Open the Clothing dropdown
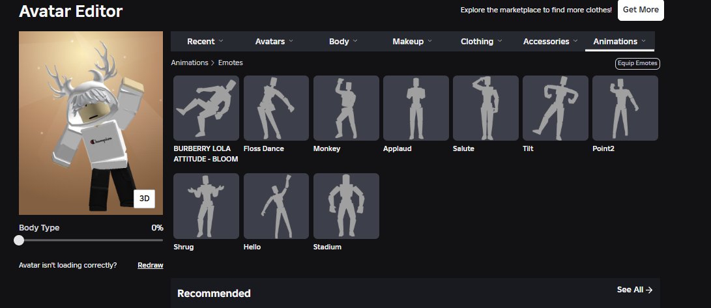Viewport: 711px width, 308px height. click(x=481, y=41)
